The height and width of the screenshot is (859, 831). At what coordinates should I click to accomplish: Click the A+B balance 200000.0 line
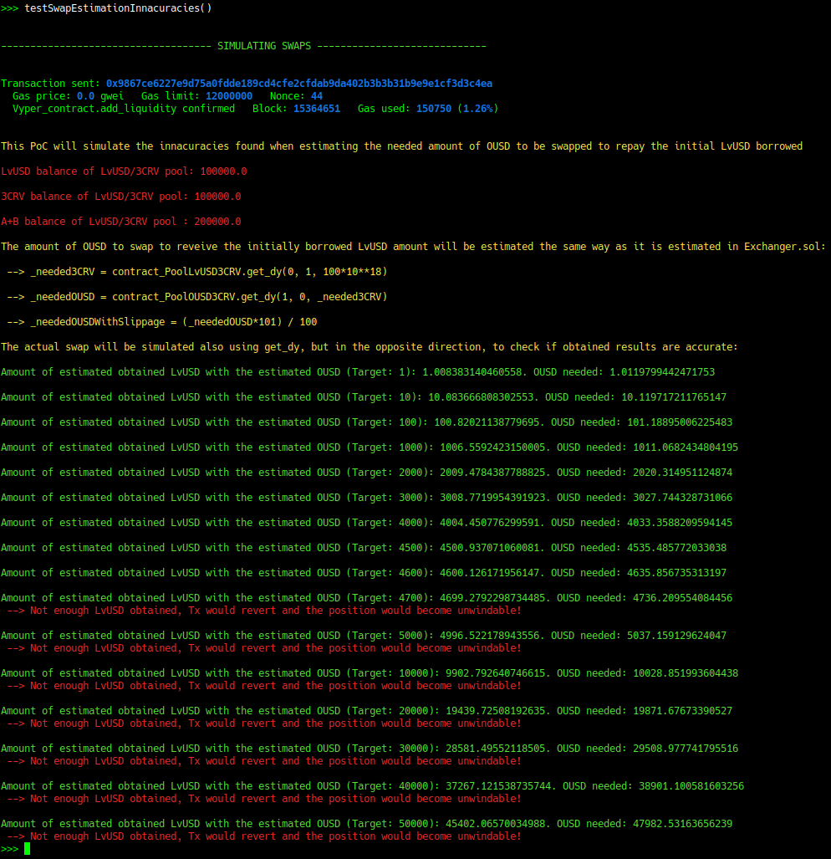point(121,222)
